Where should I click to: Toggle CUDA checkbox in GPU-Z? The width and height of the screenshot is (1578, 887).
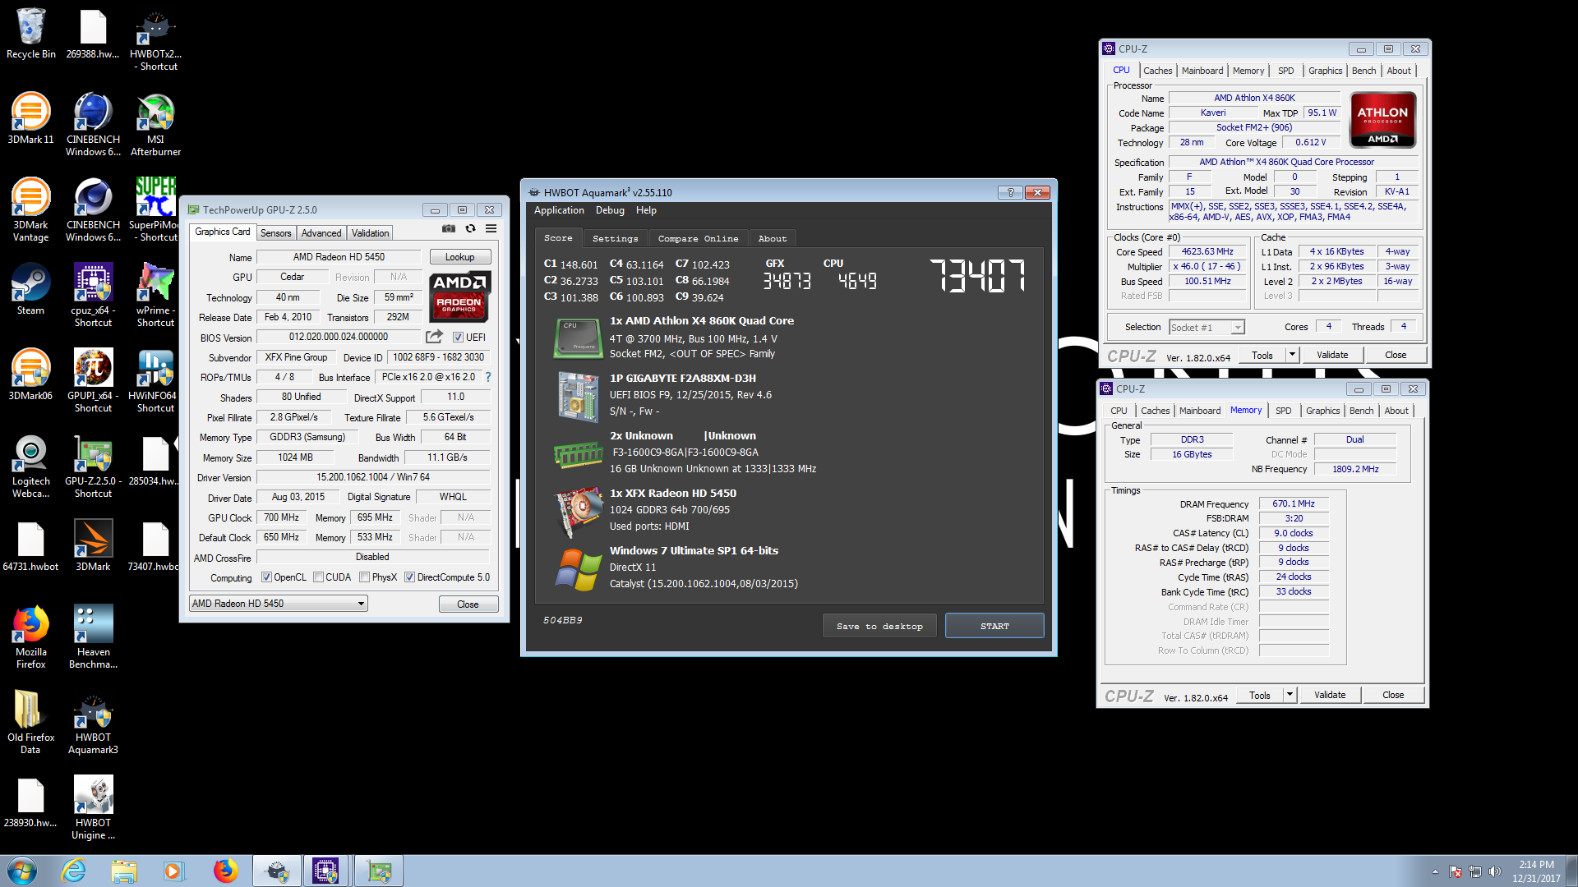tap(318, 577)
